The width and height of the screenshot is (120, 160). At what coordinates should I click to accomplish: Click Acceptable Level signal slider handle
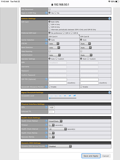point(50,98)
